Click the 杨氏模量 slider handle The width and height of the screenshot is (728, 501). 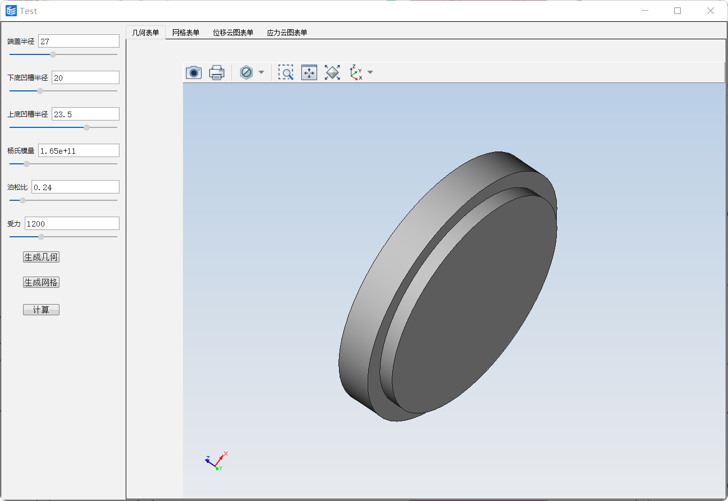pos(26,164)
